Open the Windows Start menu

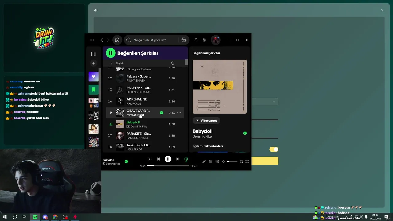point(5,217)
